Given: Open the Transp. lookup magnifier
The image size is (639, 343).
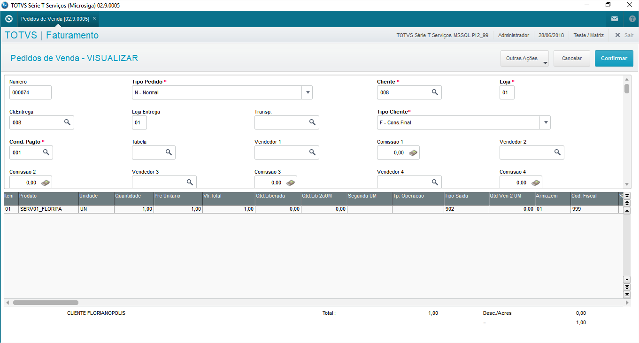Looking at the screenshot, I should [x=313, y=122].
